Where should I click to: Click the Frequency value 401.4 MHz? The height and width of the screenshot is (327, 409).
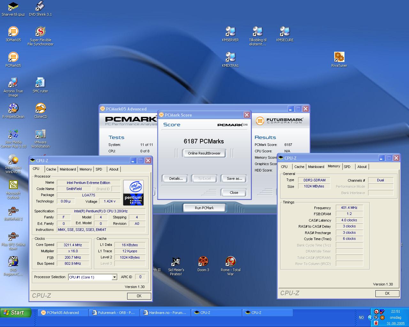(349, 208)
